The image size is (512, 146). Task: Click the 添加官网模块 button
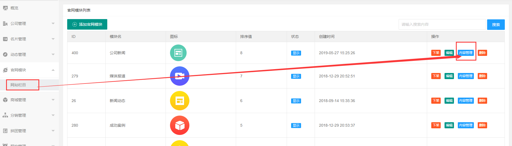(87, 24)
